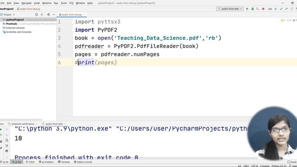Click 'pdfreader.numPages' on line 5
The image size is (297, 167).
[x=130, y=55]
